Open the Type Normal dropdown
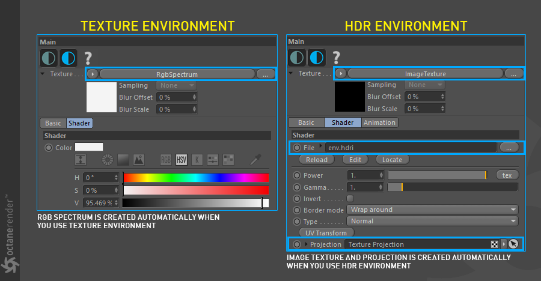Image resolution: width=541 pixels, height=281 pixels. click(433, 221)
